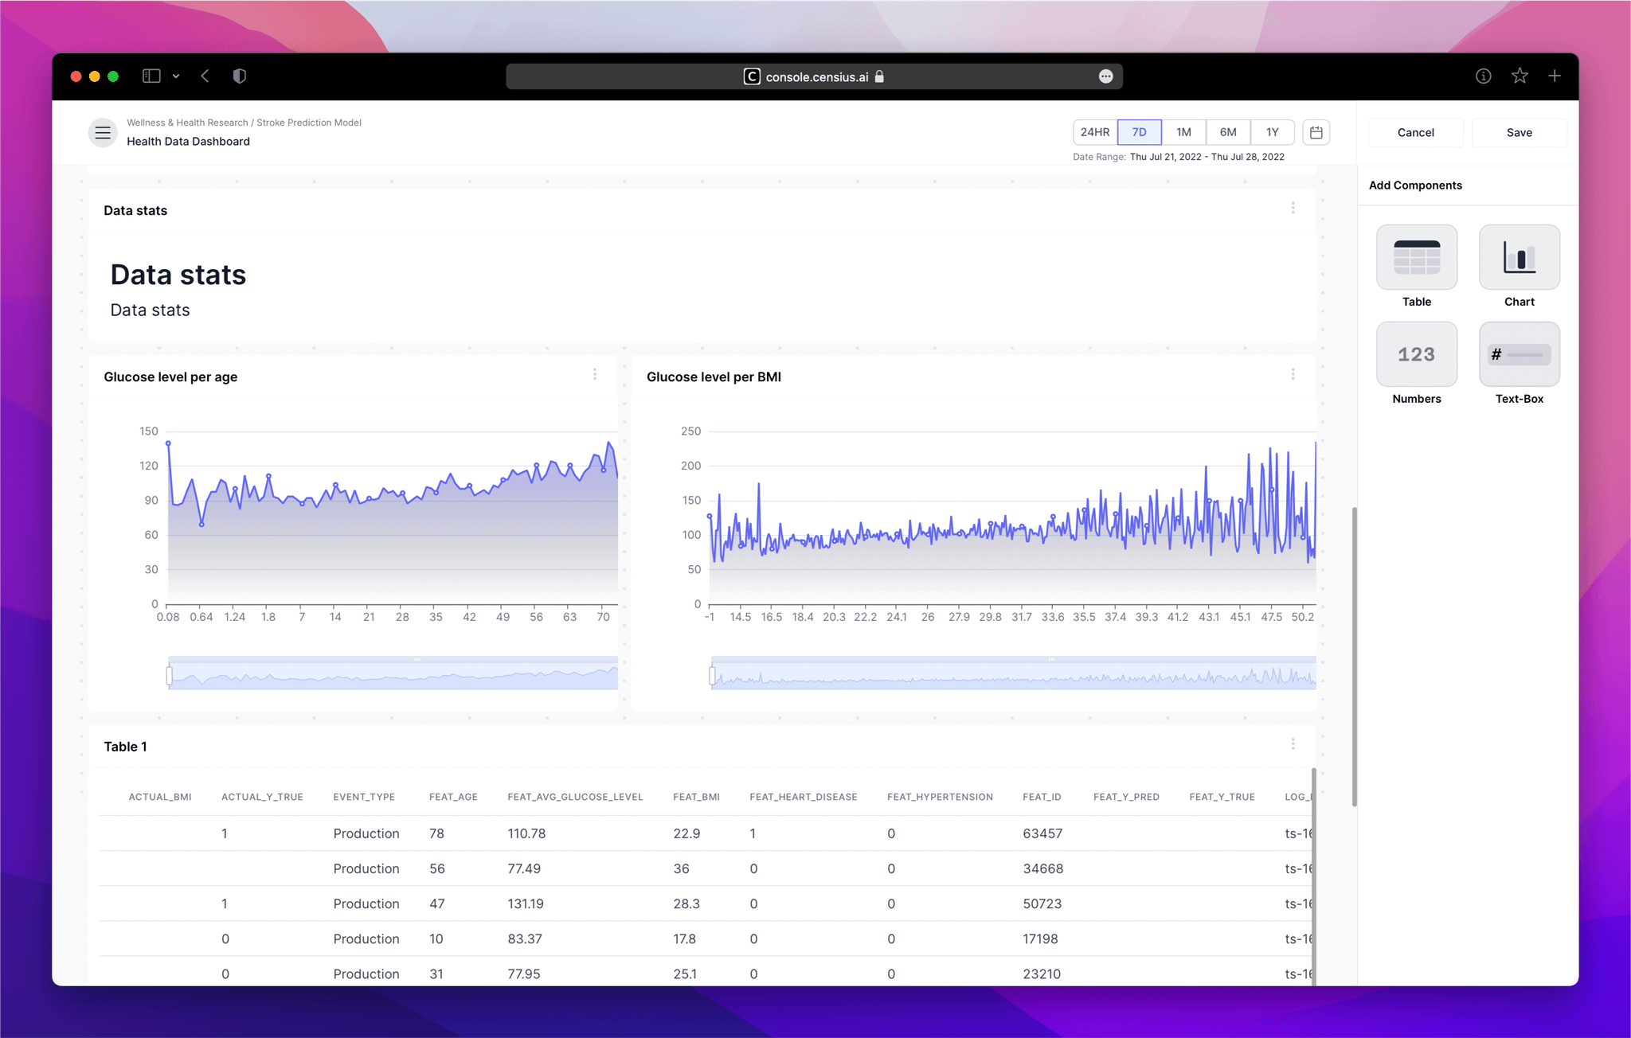Click the browser privacy shield icon
1631x1038 pixels.
[x=239, y=76]
